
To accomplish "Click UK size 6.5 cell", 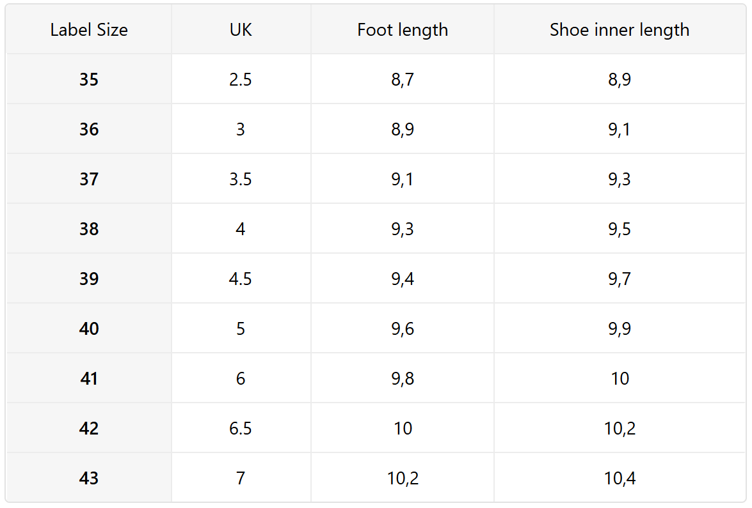I will [x=241, y=429].
